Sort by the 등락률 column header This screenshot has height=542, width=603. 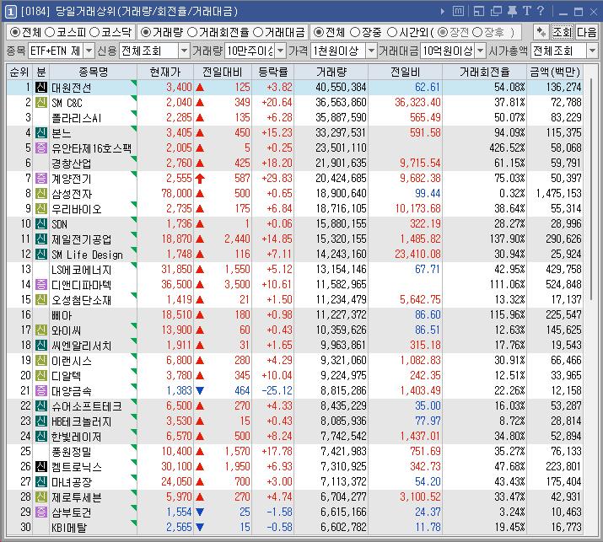[x=272, y=72]
